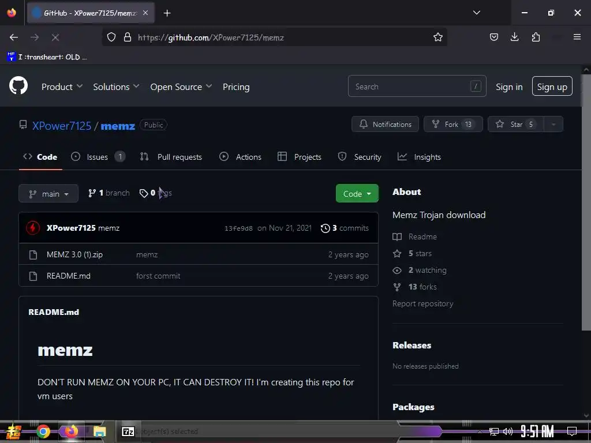Open a new browser tab with plus
This screenshot has height=443, width=591.
tap(167, 13)
